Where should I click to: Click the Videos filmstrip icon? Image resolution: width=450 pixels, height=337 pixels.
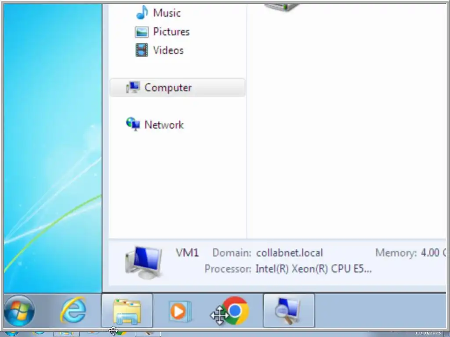142,50
